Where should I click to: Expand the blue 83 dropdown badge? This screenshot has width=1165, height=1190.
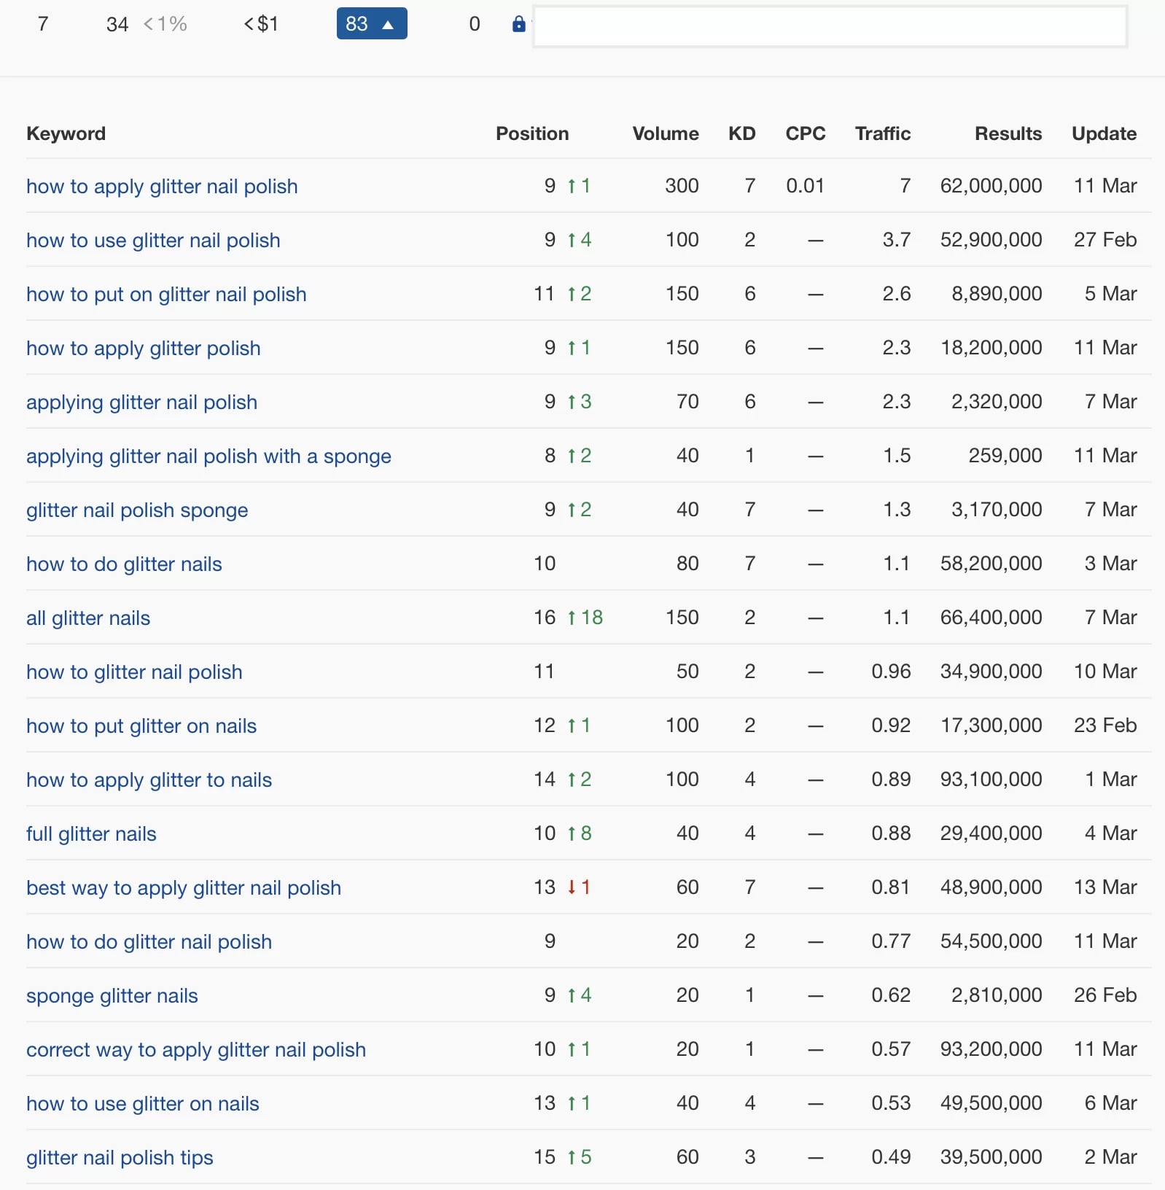pyautogui.click(x=371, y=24)
